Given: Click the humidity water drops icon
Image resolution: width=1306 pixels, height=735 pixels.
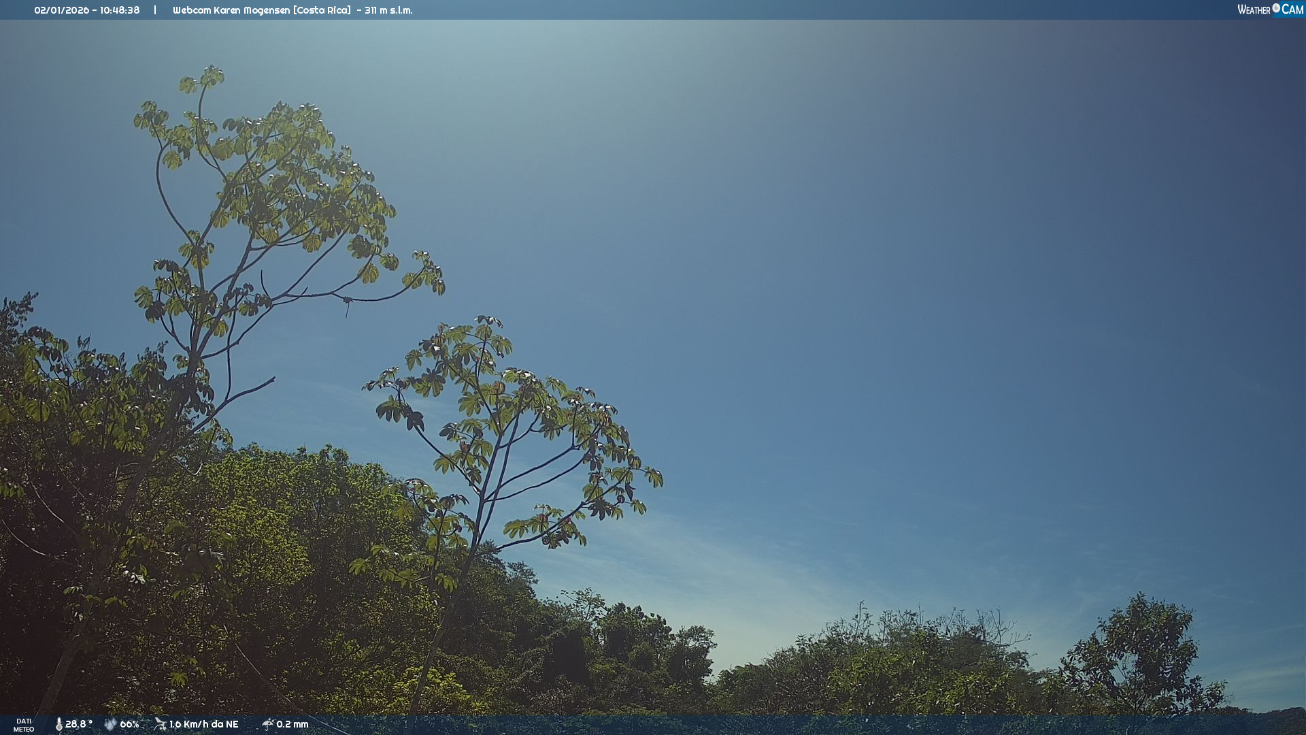Looking at the screenshot, I should point(110,724).
